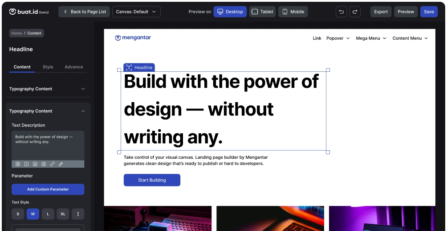Go Back to Page List

coord(84,12)
